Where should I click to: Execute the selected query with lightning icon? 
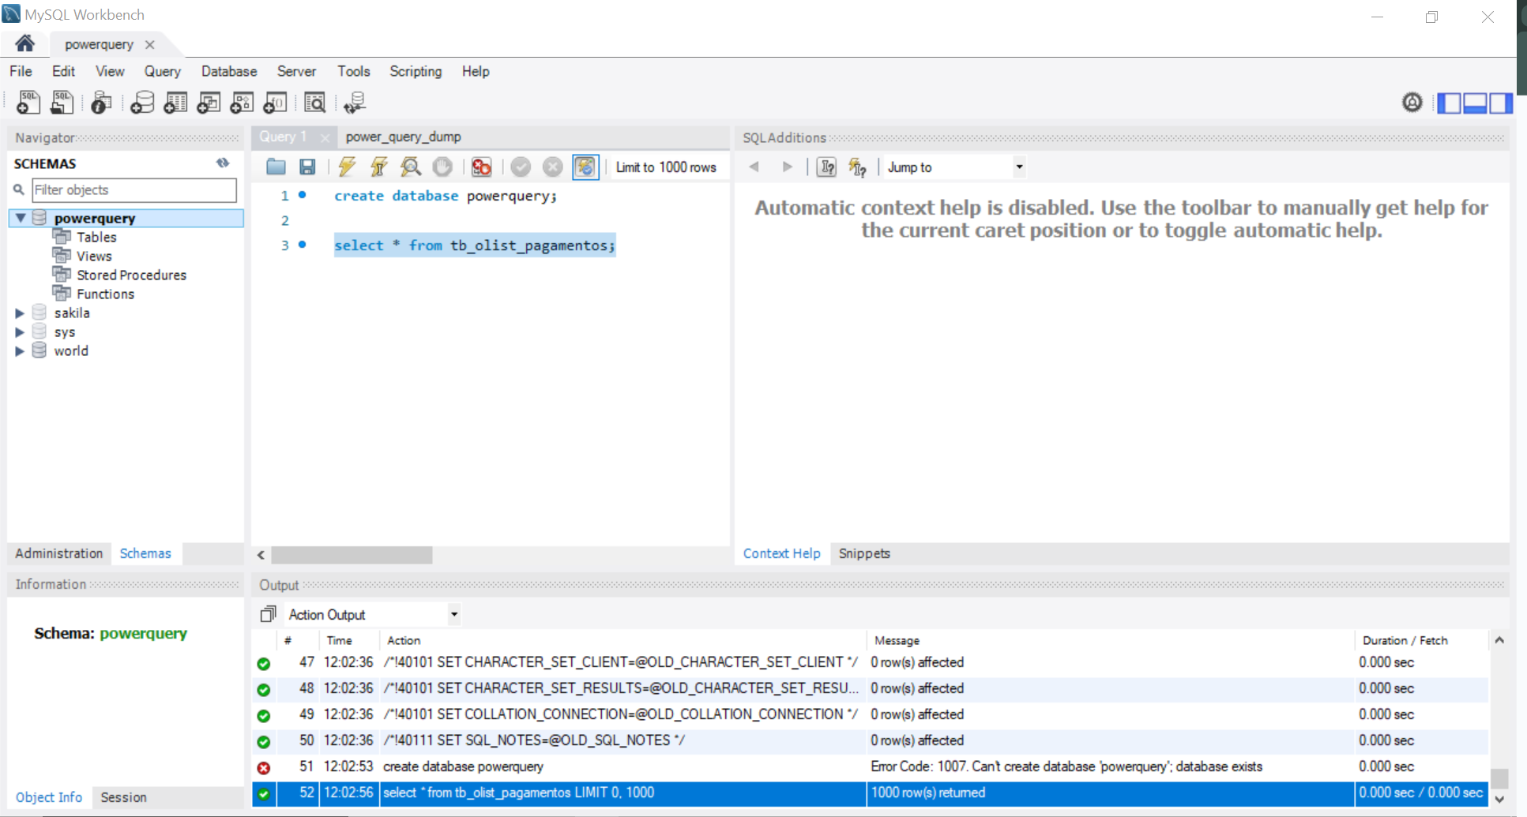coord(347,167)
